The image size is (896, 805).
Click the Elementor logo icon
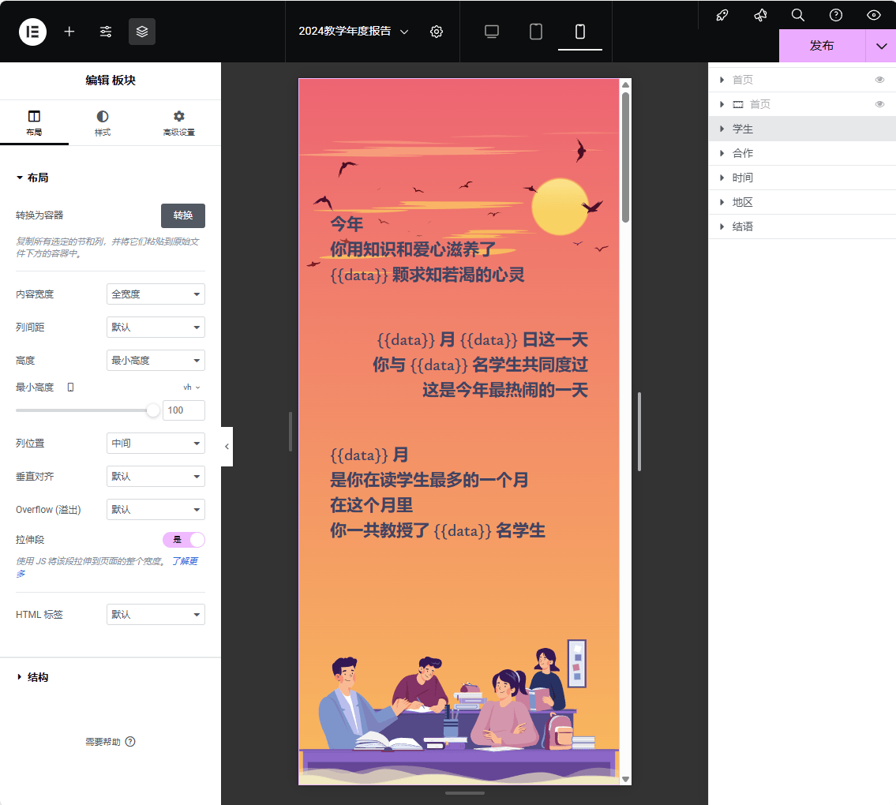click(x=32, y=32)
